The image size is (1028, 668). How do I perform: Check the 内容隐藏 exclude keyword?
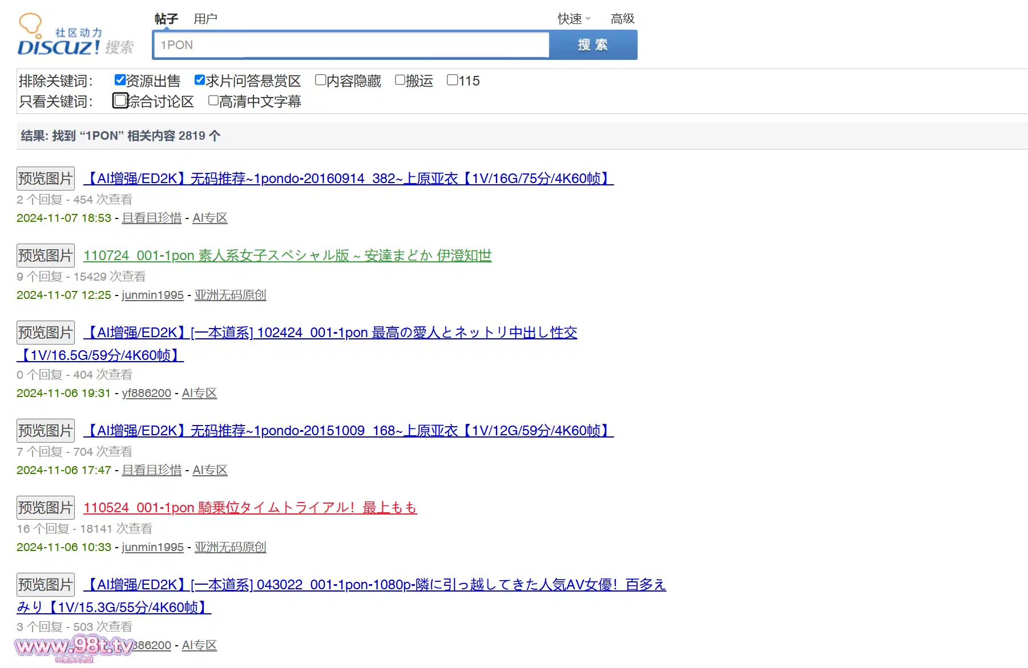coord(321,80)
